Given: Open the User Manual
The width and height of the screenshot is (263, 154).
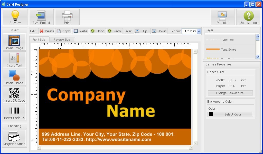Looking at the screenshot, I should 248,17.
